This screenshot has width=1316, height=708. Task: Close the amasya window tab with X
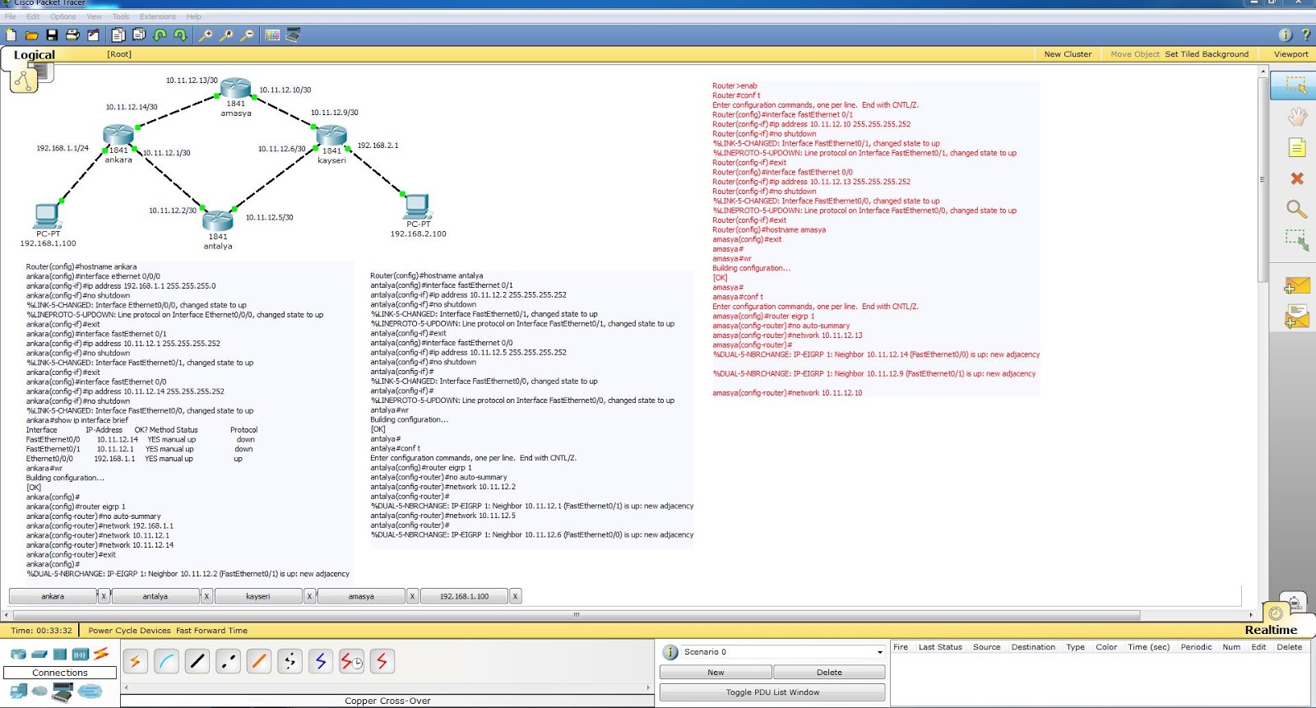(x=412, y=596)
